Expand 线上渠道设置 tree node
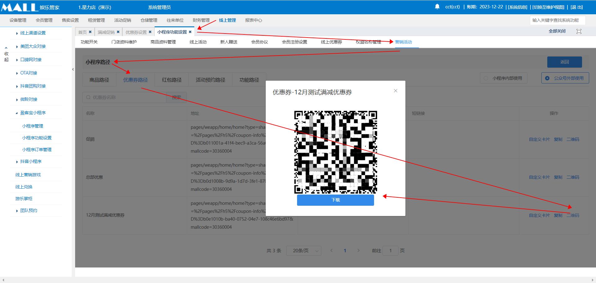596x283 pixels. 17,33
